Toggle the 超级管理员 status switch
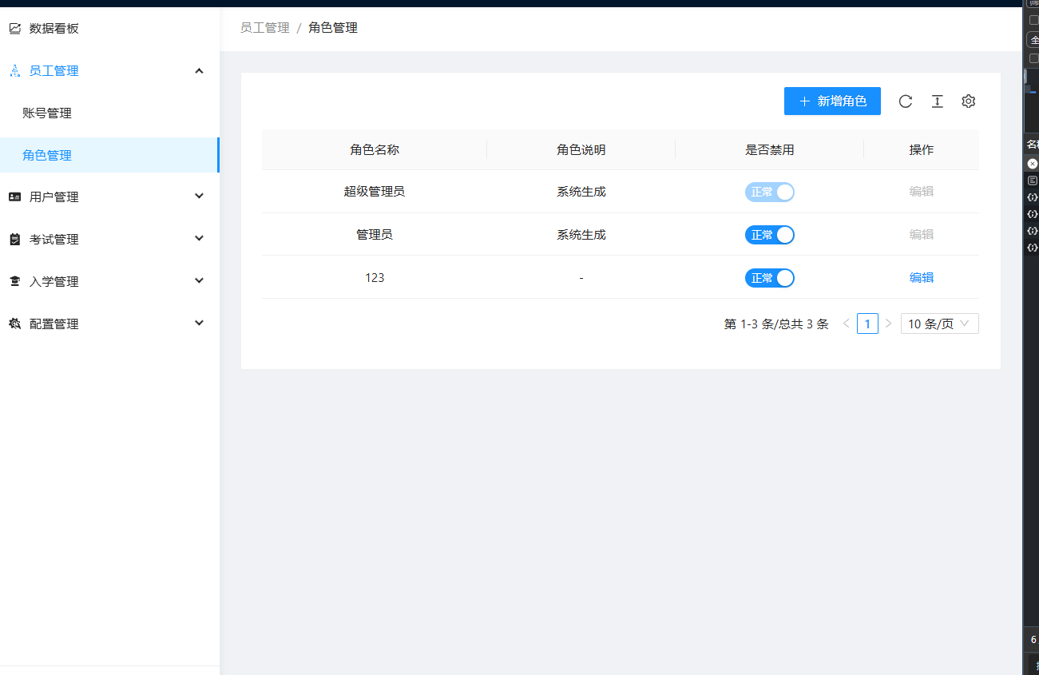This screenshot has width=1039, height=675. (x=770, y=192)
